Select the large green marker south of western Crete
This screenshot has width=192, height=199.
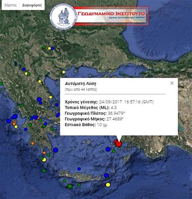point(70,186)
